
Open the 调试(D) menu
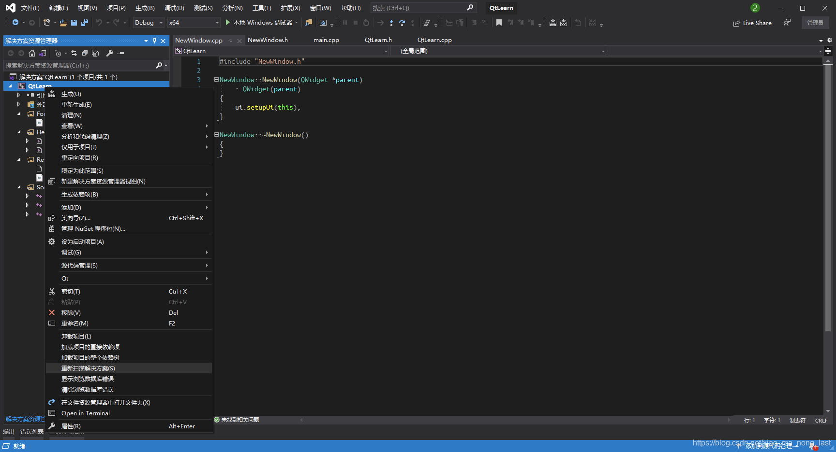[174, 8]
